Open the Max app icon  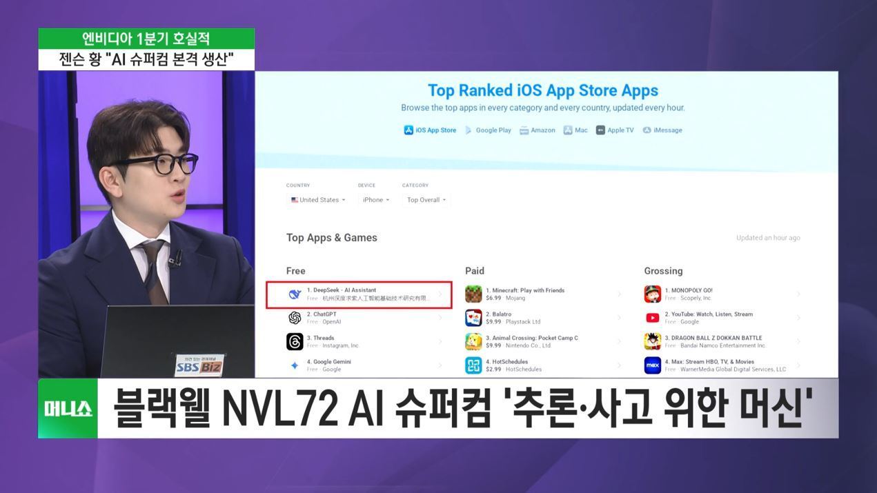click(x=652, y=365)
